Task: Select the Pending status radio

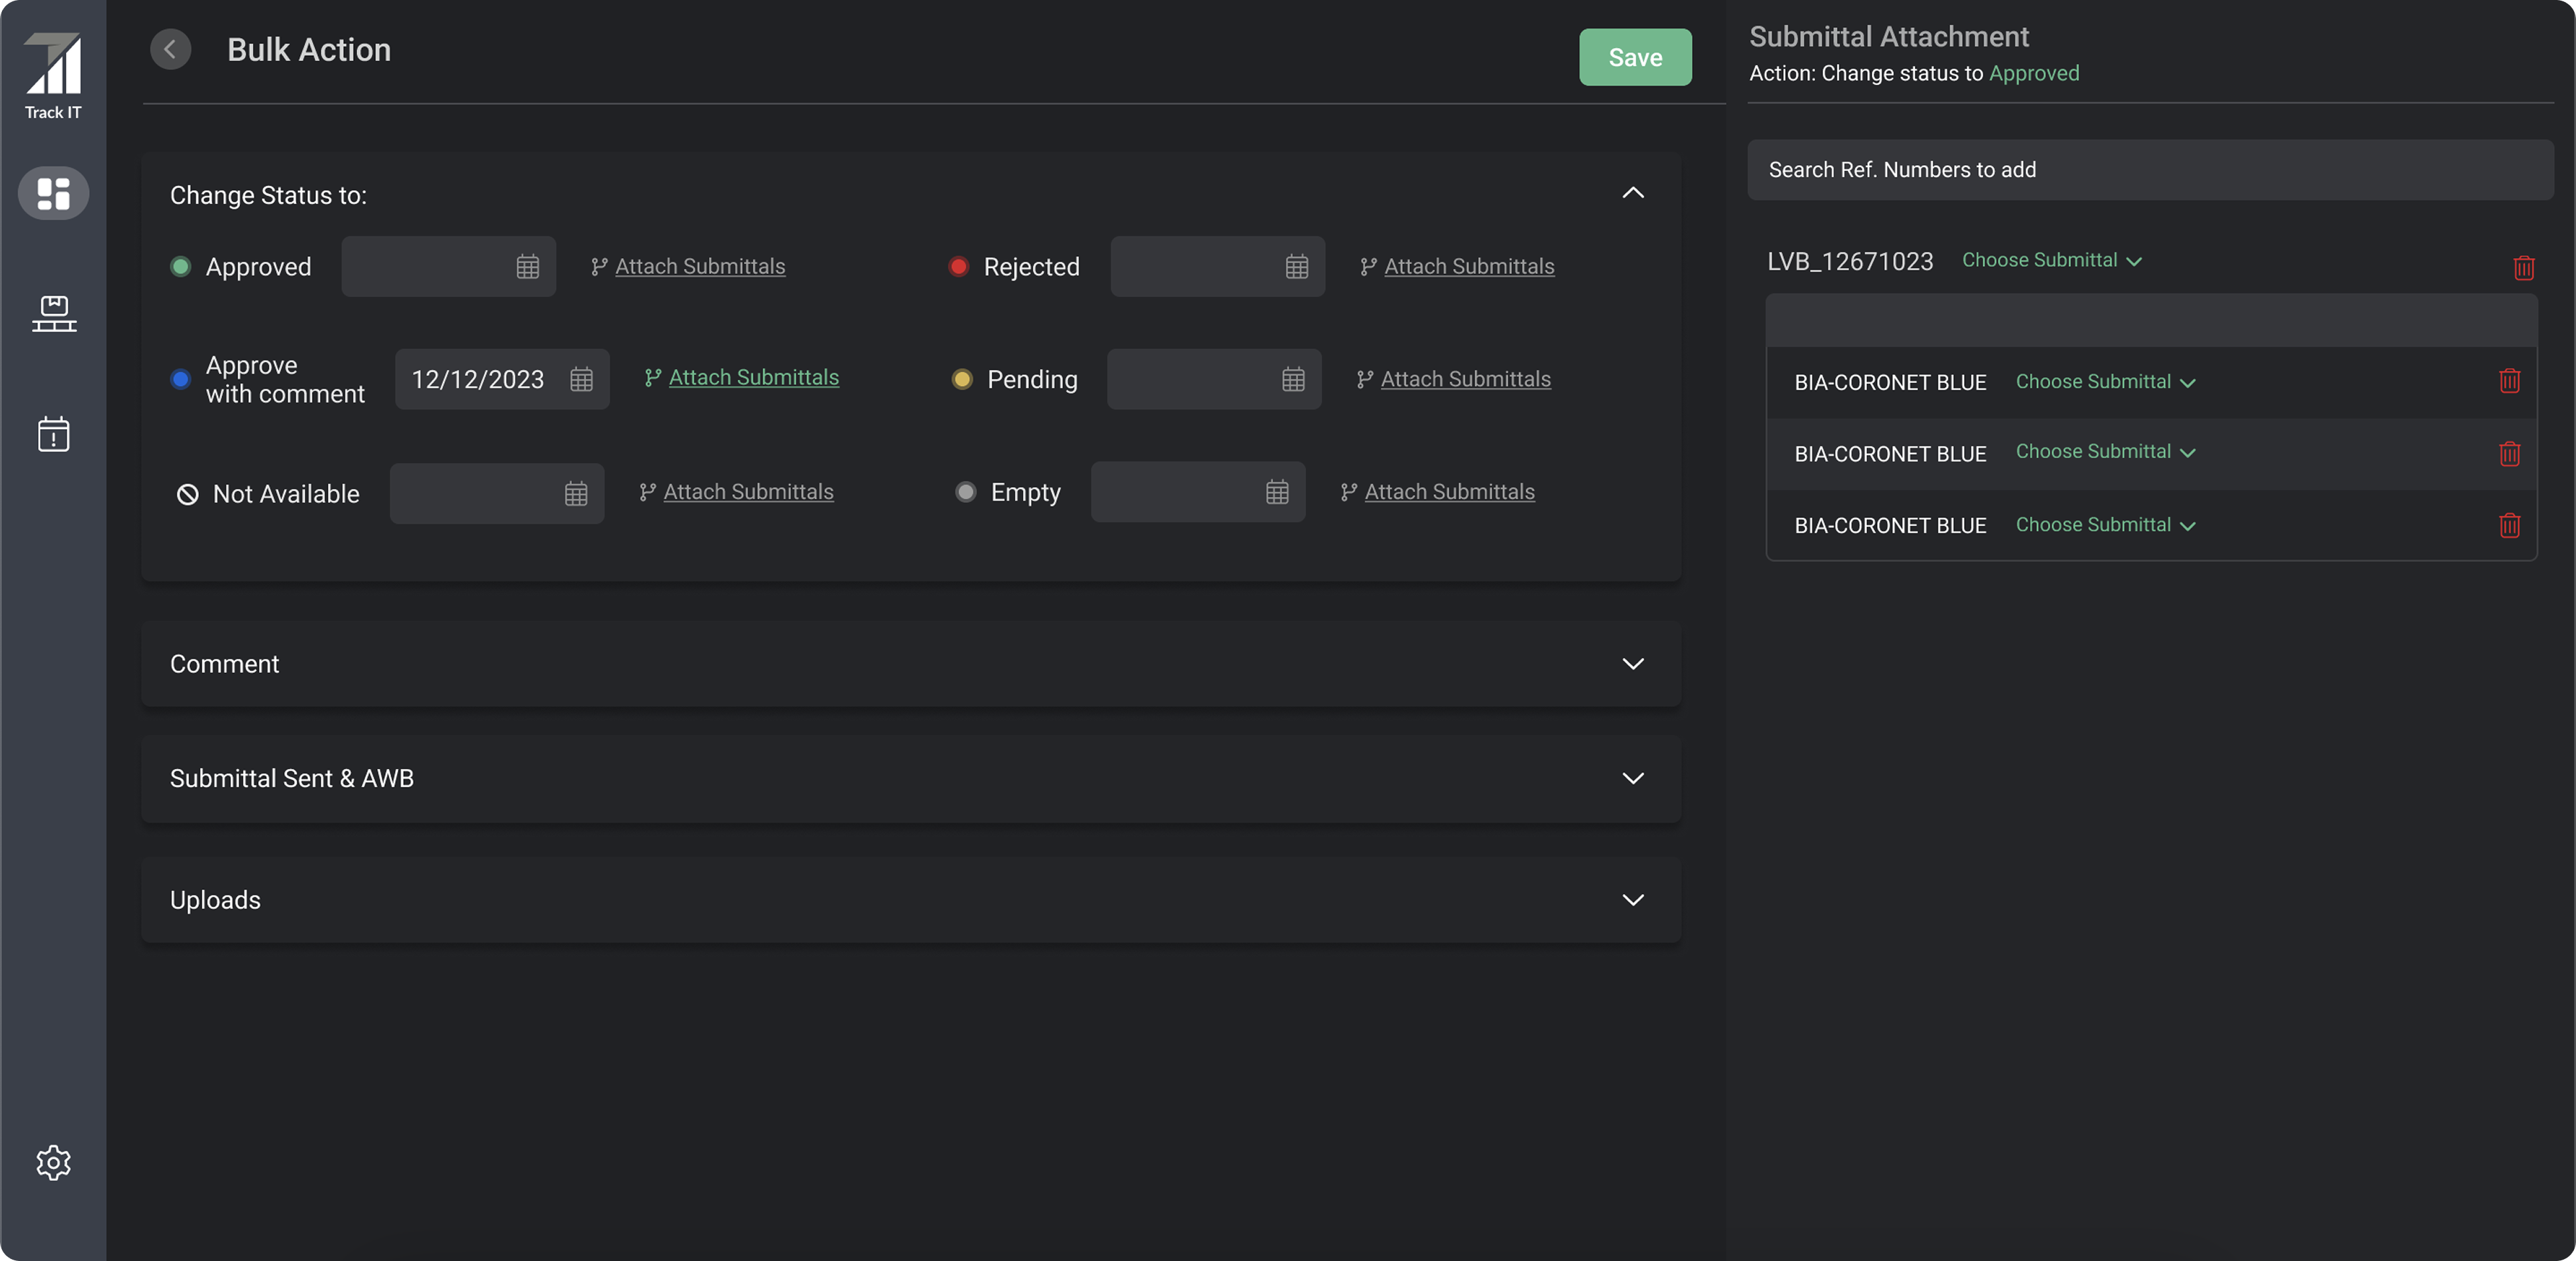Action: 962,379
